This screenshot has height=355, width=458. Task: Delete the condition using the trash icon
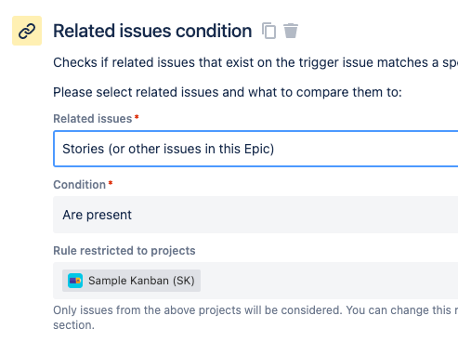point(291,31)
